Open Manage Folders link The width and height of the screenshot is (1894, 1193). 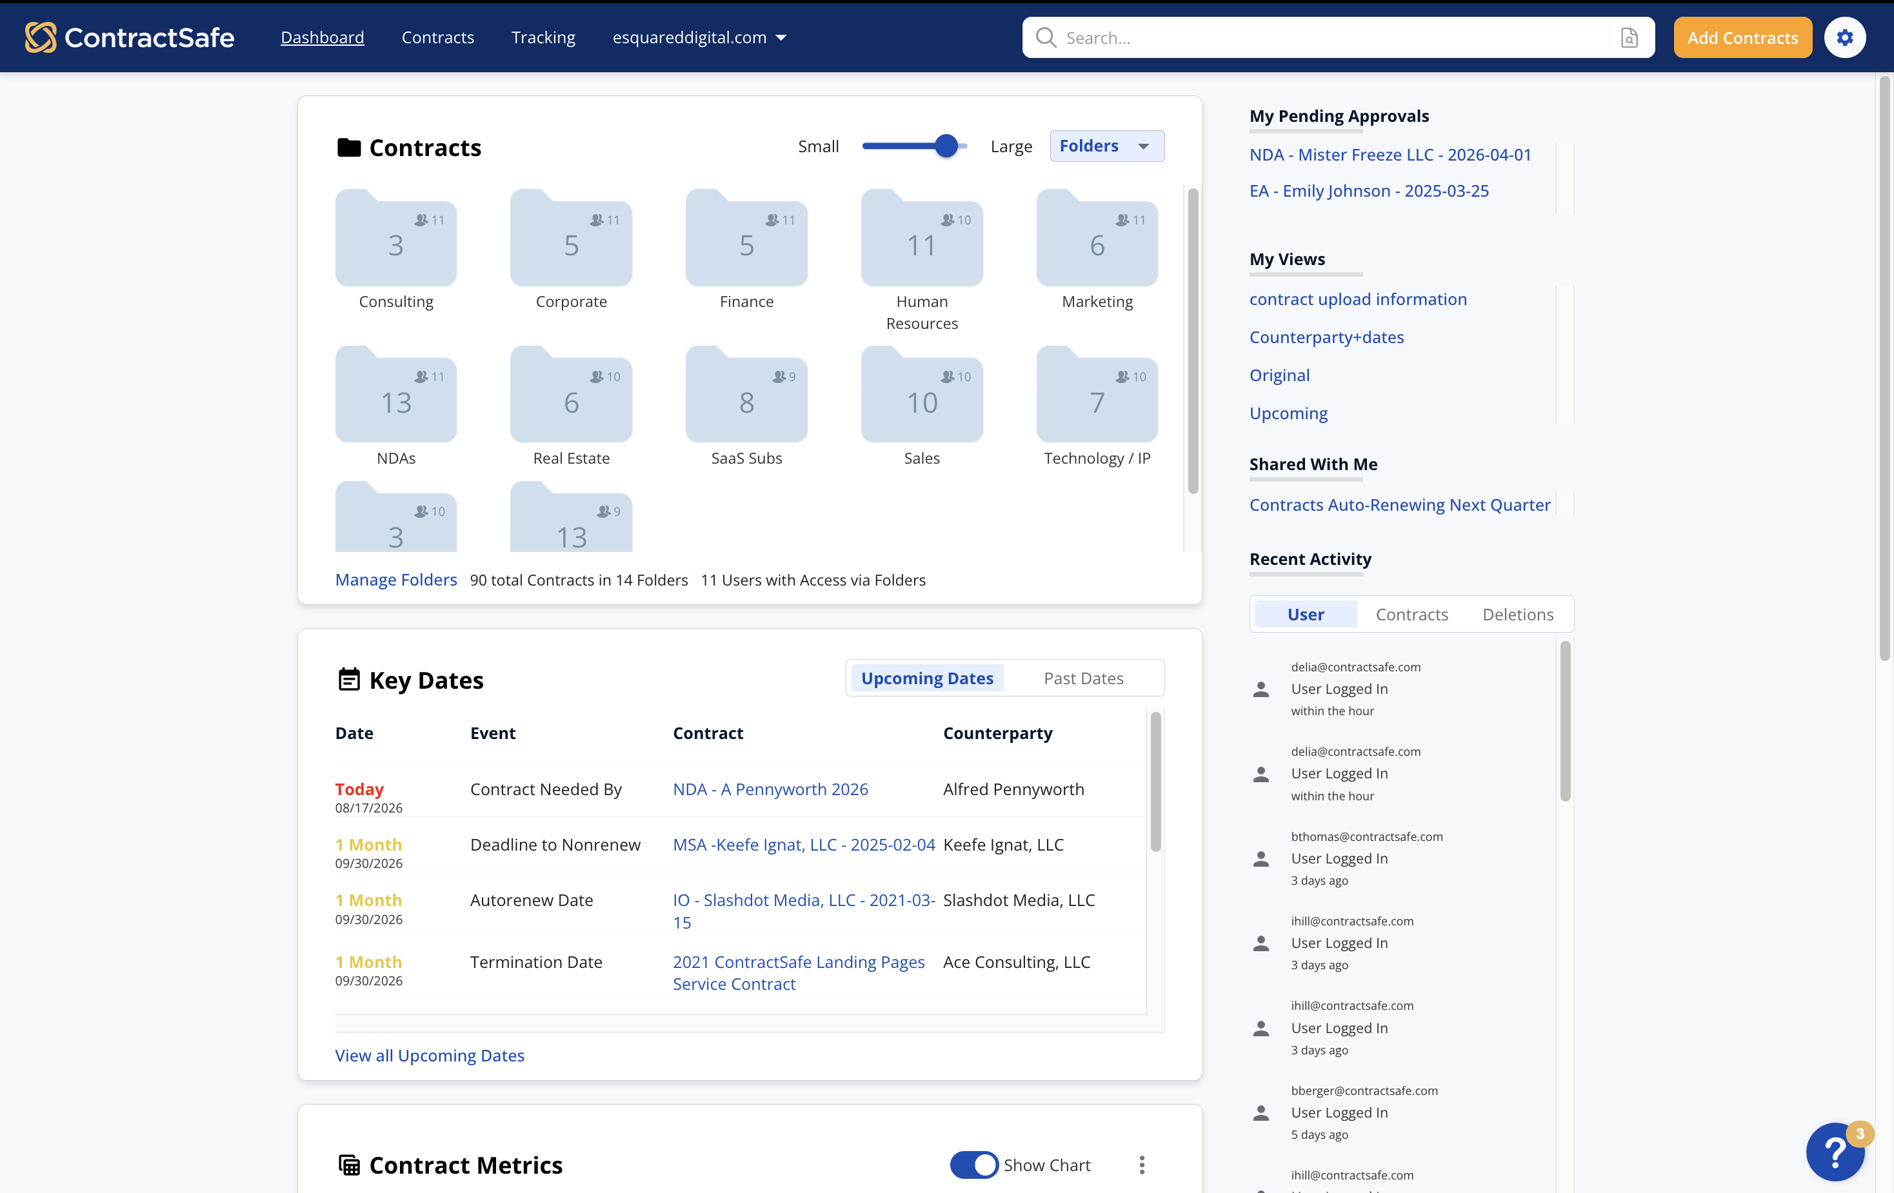point(395,580)
